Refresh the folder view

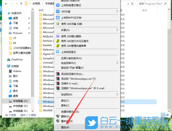(x=132, y=4)
